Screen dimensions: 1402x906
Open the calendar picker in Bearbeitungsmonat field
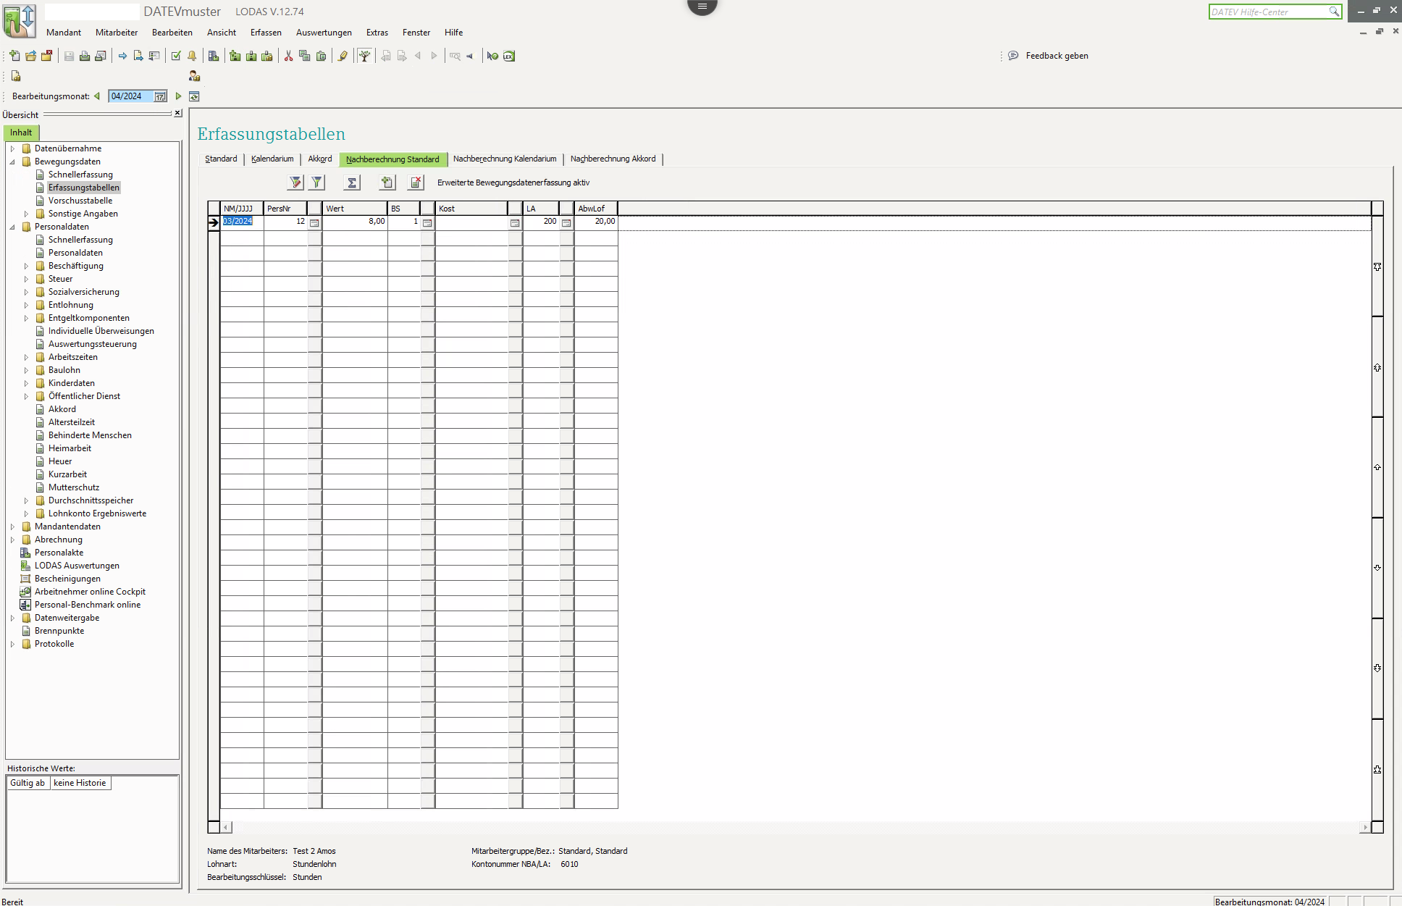pos(160,96)
